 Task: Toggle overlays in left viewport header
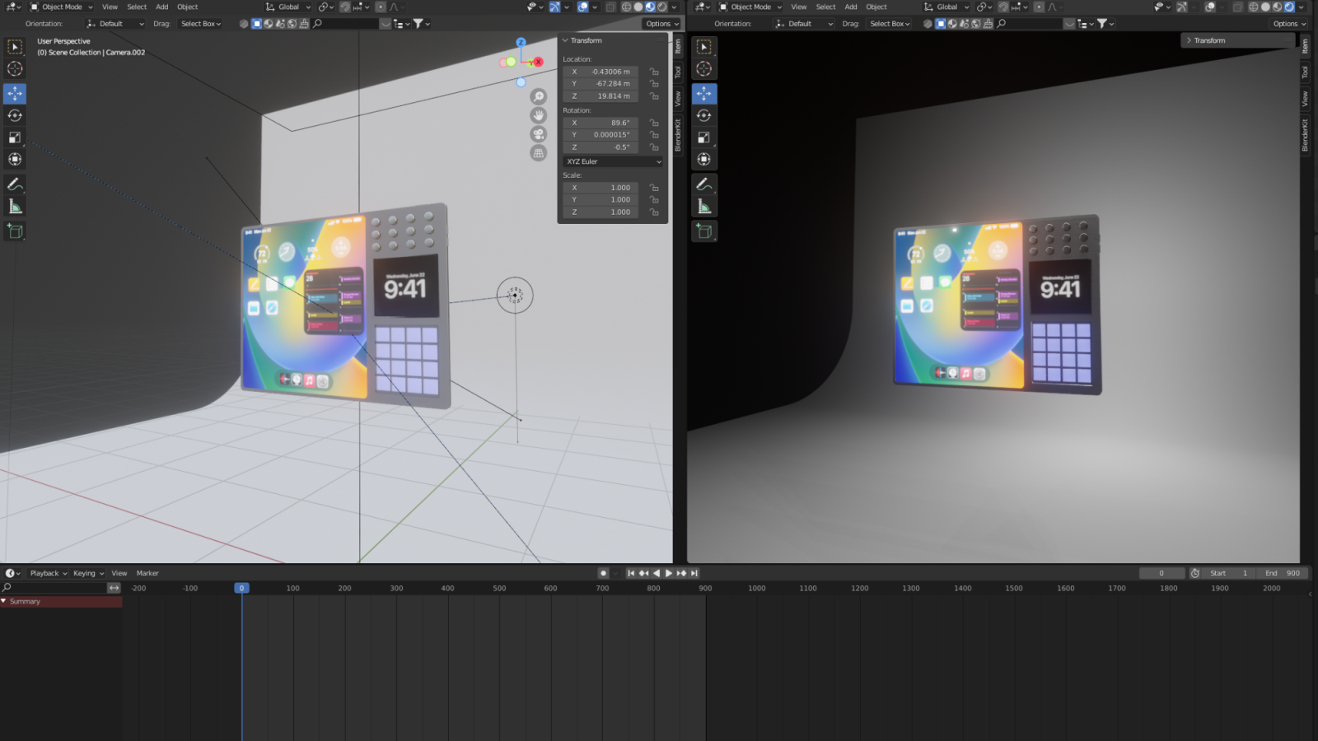[x=583, y=7]
